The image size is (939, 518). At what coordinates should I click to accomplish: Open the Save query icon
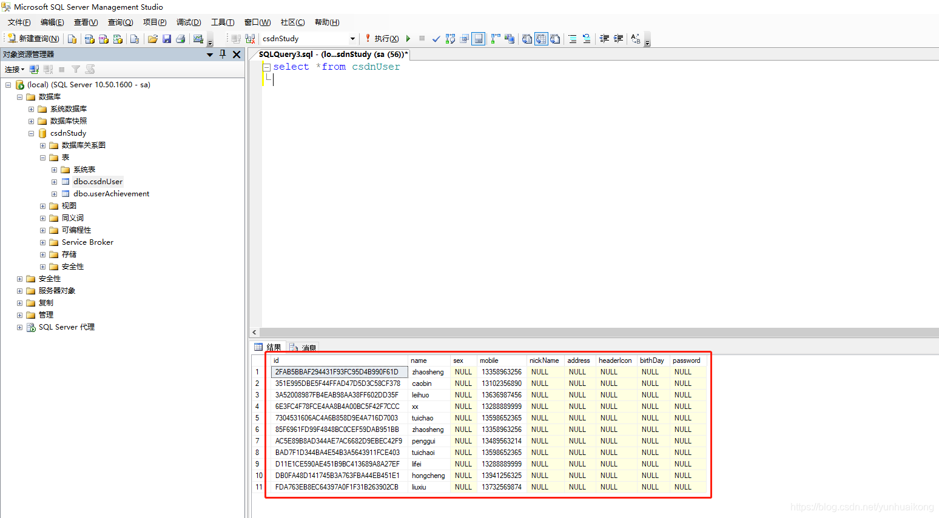167,38
